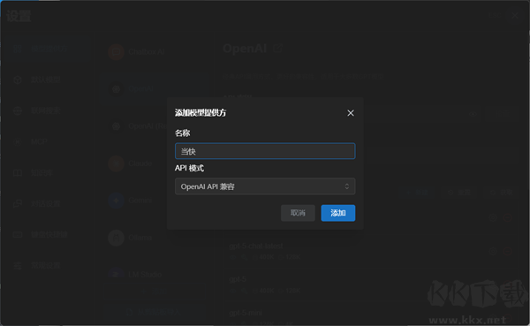Screen dimensions: 530x326
Task: Click the 名称 field label
Action: [183, 133]
